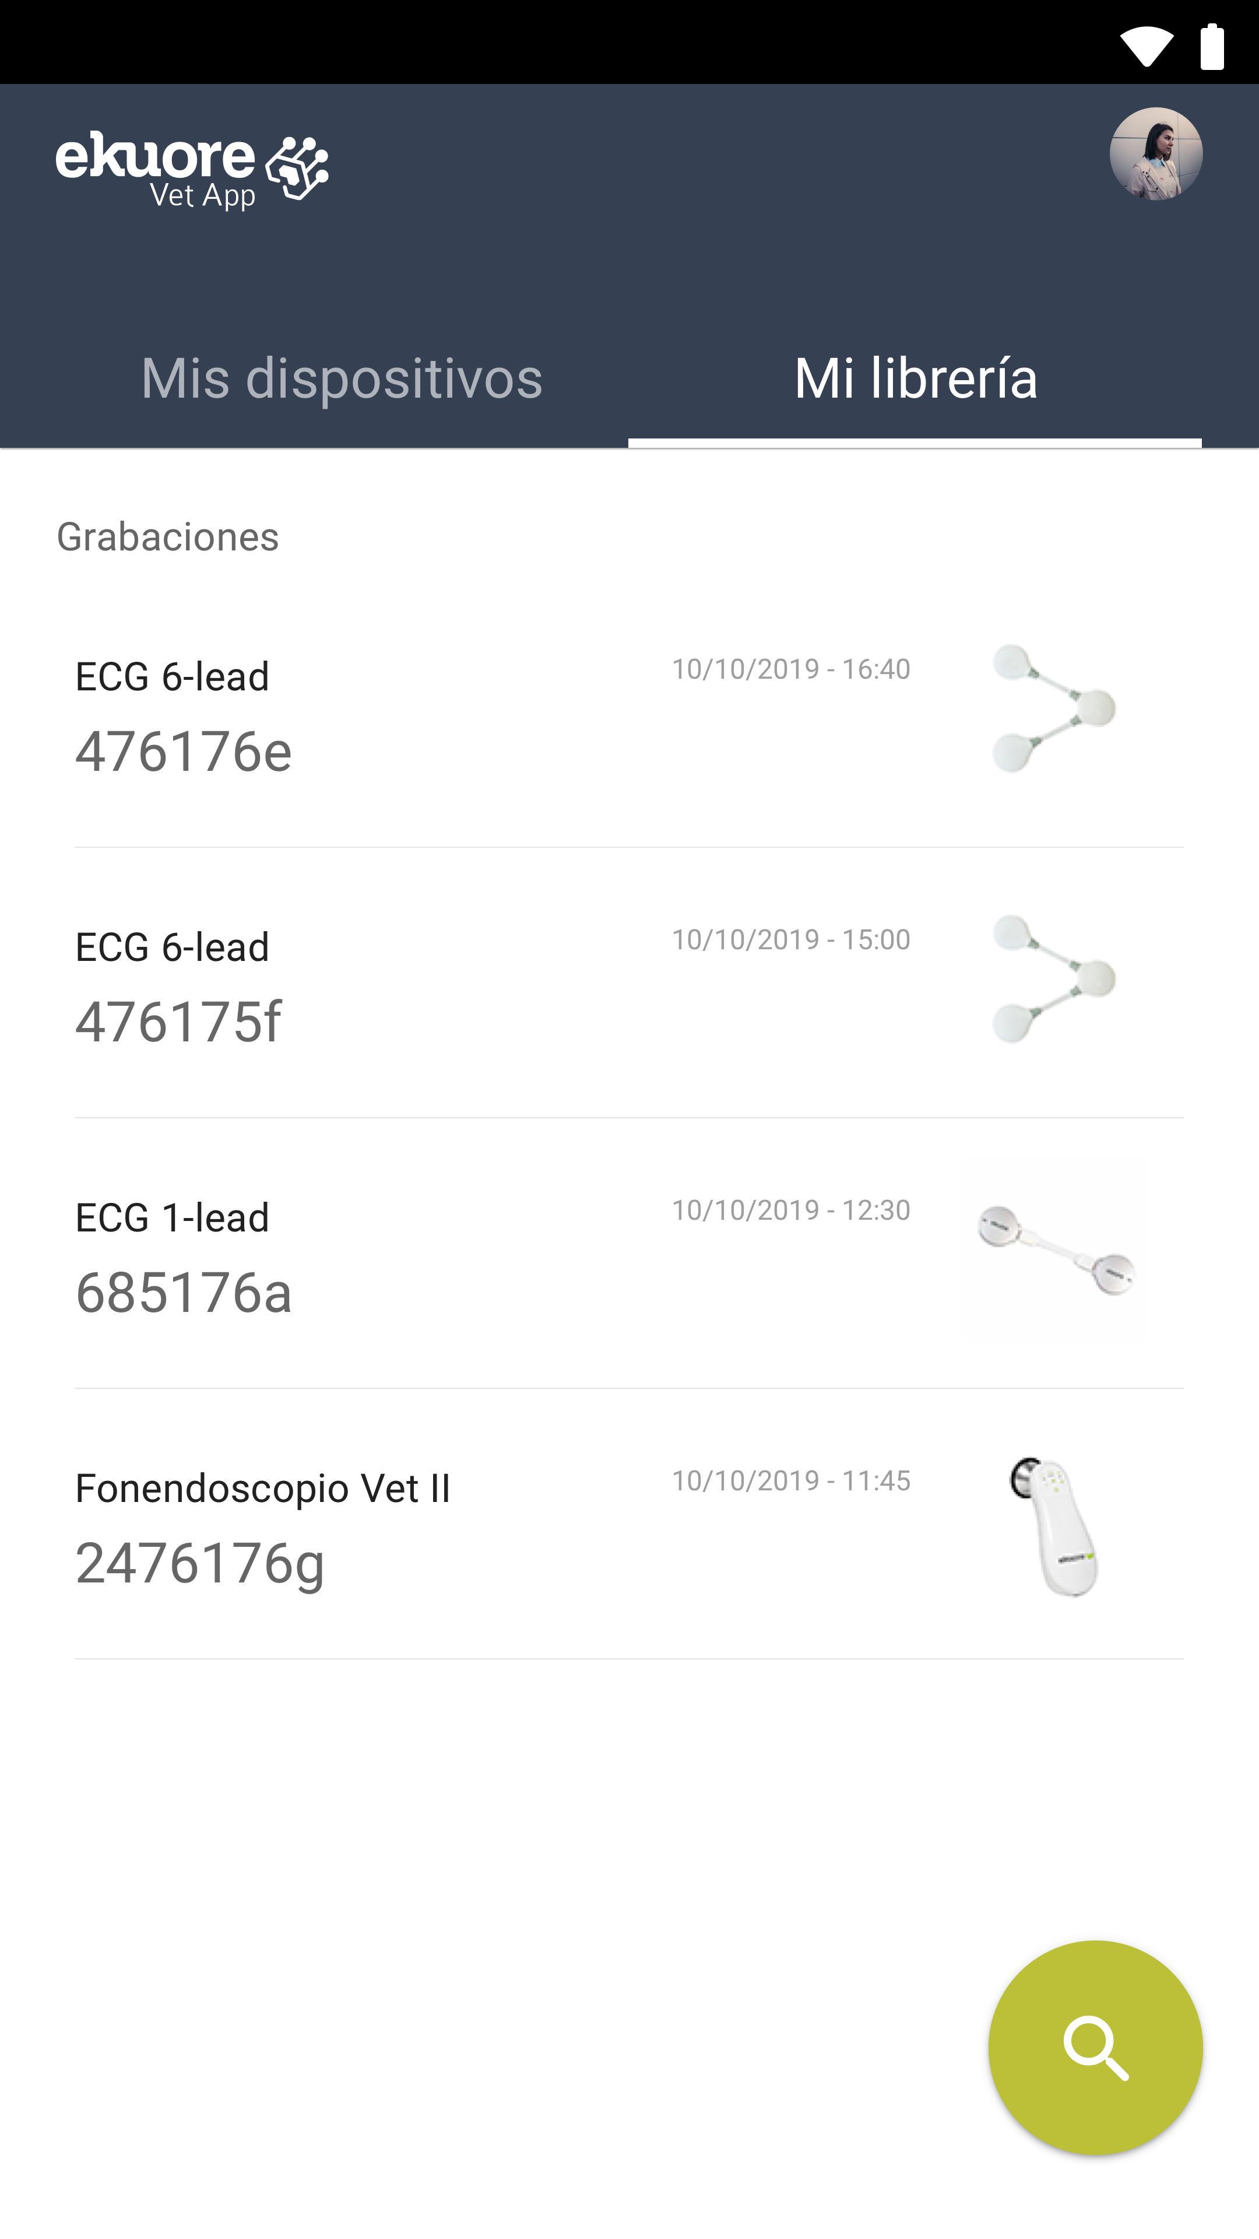Open recording 476176e
This screenshot has height=2239, width=1259.
coord(629,713)
